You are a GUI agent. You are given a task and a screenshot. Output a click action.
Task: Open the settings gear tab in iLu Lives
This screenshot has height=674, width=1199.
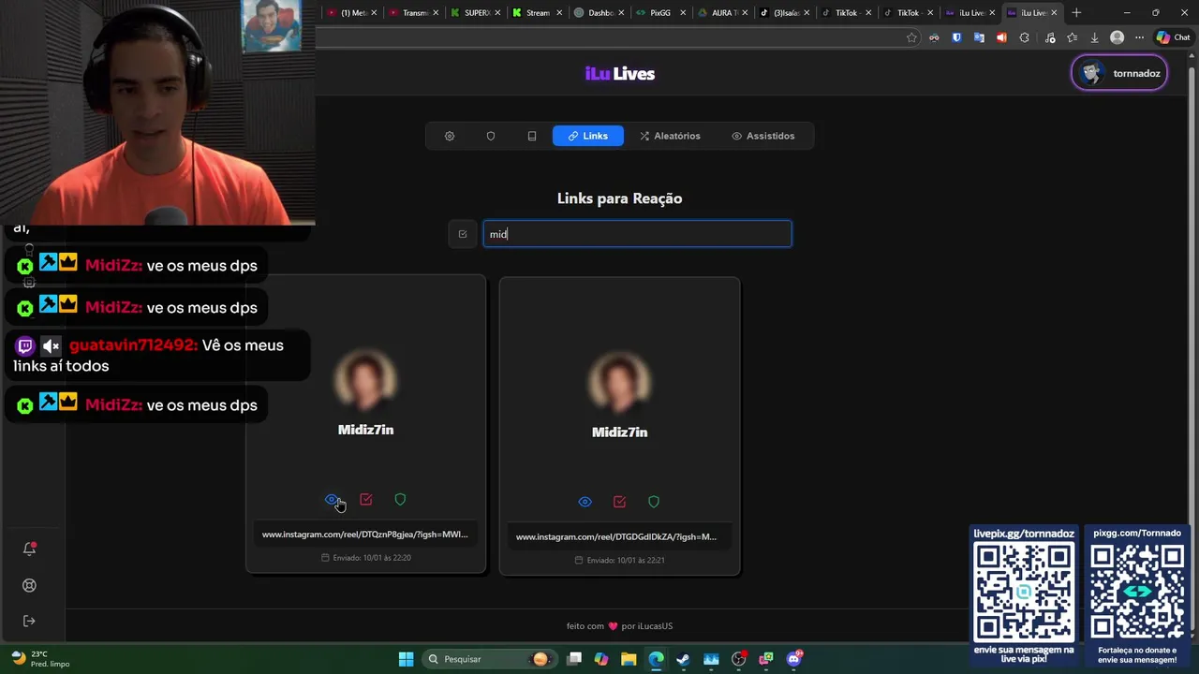click(450, 136)
